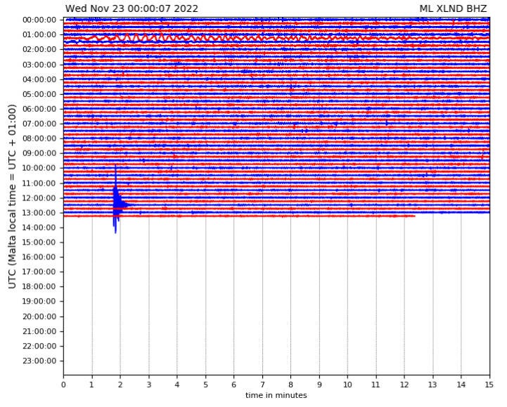Select the 19:00:00 hour tick label
The image size is (507, 407).
(x=39, y=302)
